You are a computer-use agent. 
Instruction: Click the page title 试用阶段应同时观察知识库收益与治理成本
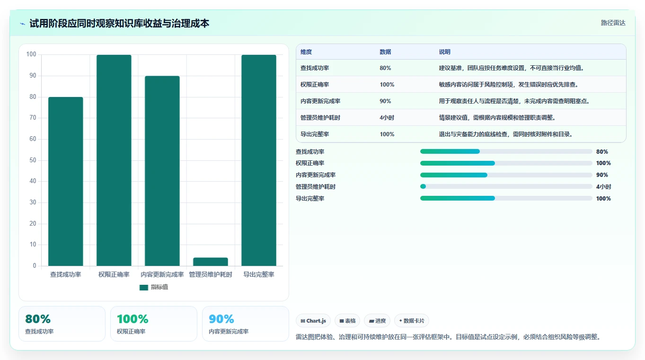119,23
